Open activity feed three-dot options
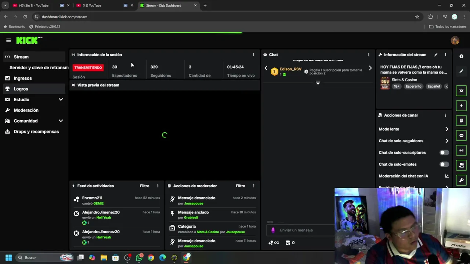The height and width of the screenshot is (264, 470). click(158, 186)
